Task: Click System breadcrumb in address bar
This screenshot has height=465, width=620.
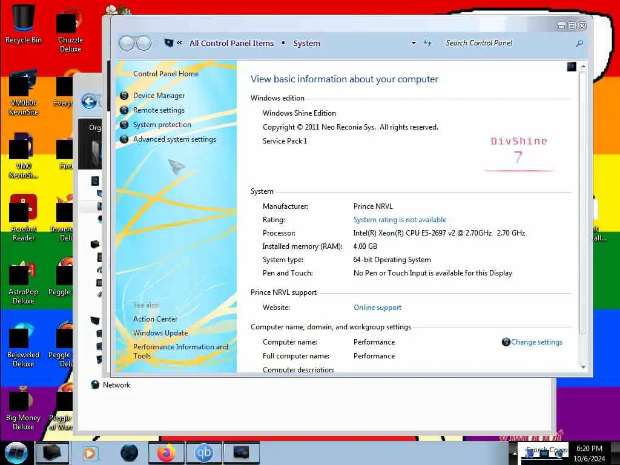Action: click(306, 43)
